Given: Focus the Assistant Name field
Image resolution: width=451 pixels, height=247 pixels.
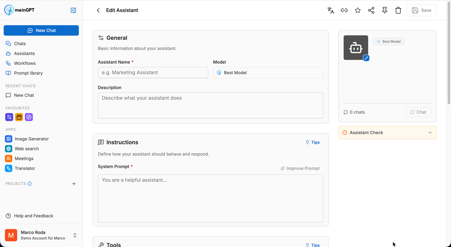Looking at the screenshot, I should click(153, 73).
